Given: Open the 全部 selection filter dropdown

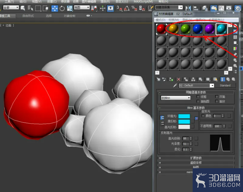Looking at the screenshot, I should point(11,7).
